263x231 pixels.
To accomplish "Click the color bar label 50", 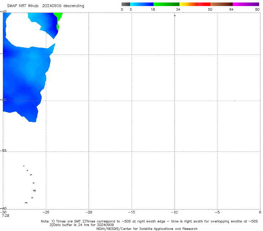I will [x=210, y=10].
